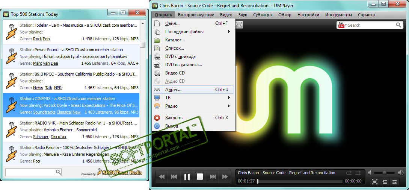Open the Открыть menu
The image size is (409, 190).
163,15
